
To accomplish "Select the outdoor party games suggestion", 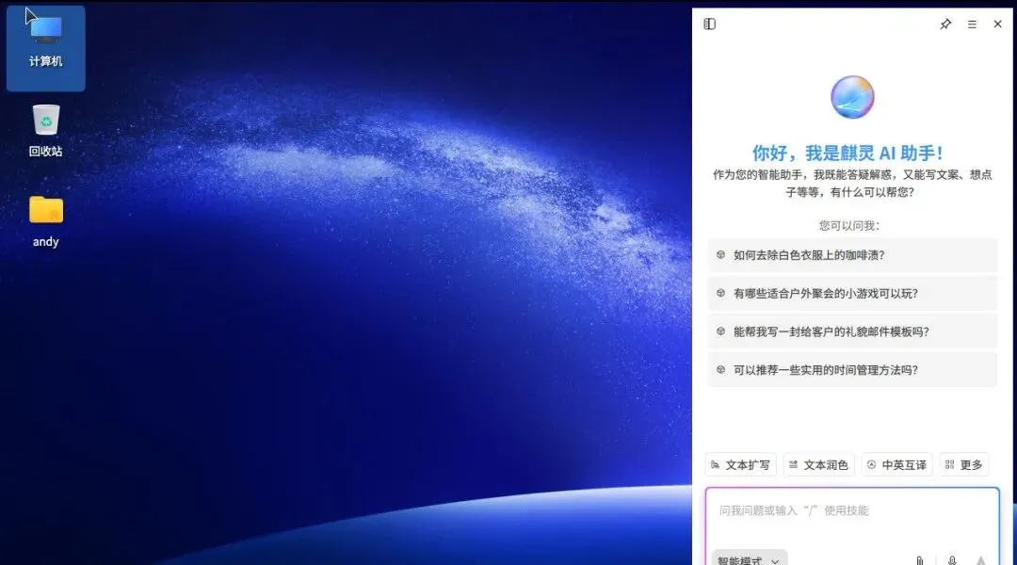I will [852, 293].
